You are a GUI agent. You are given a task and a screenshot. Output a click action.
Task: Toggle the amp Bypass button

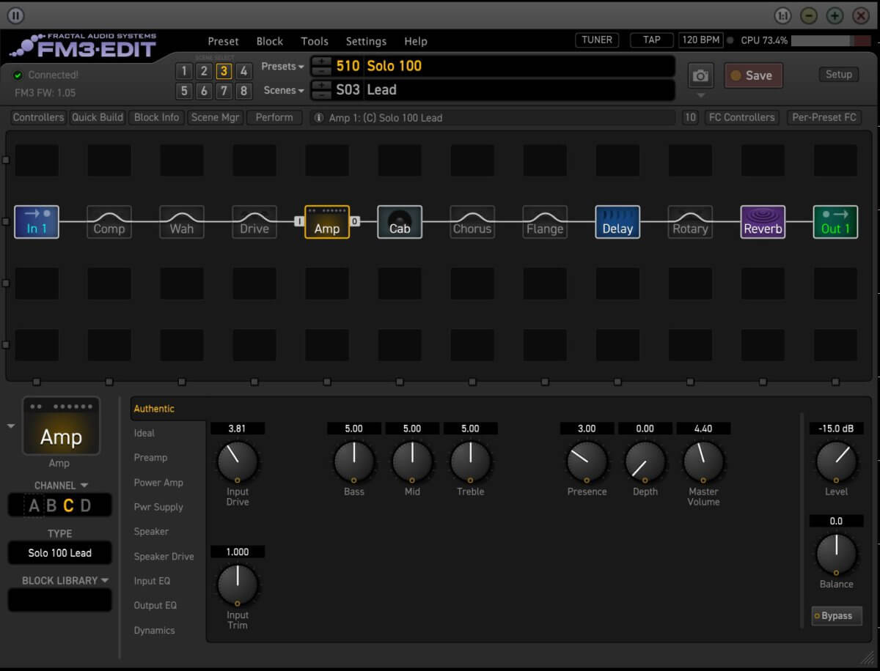(837, 615)
